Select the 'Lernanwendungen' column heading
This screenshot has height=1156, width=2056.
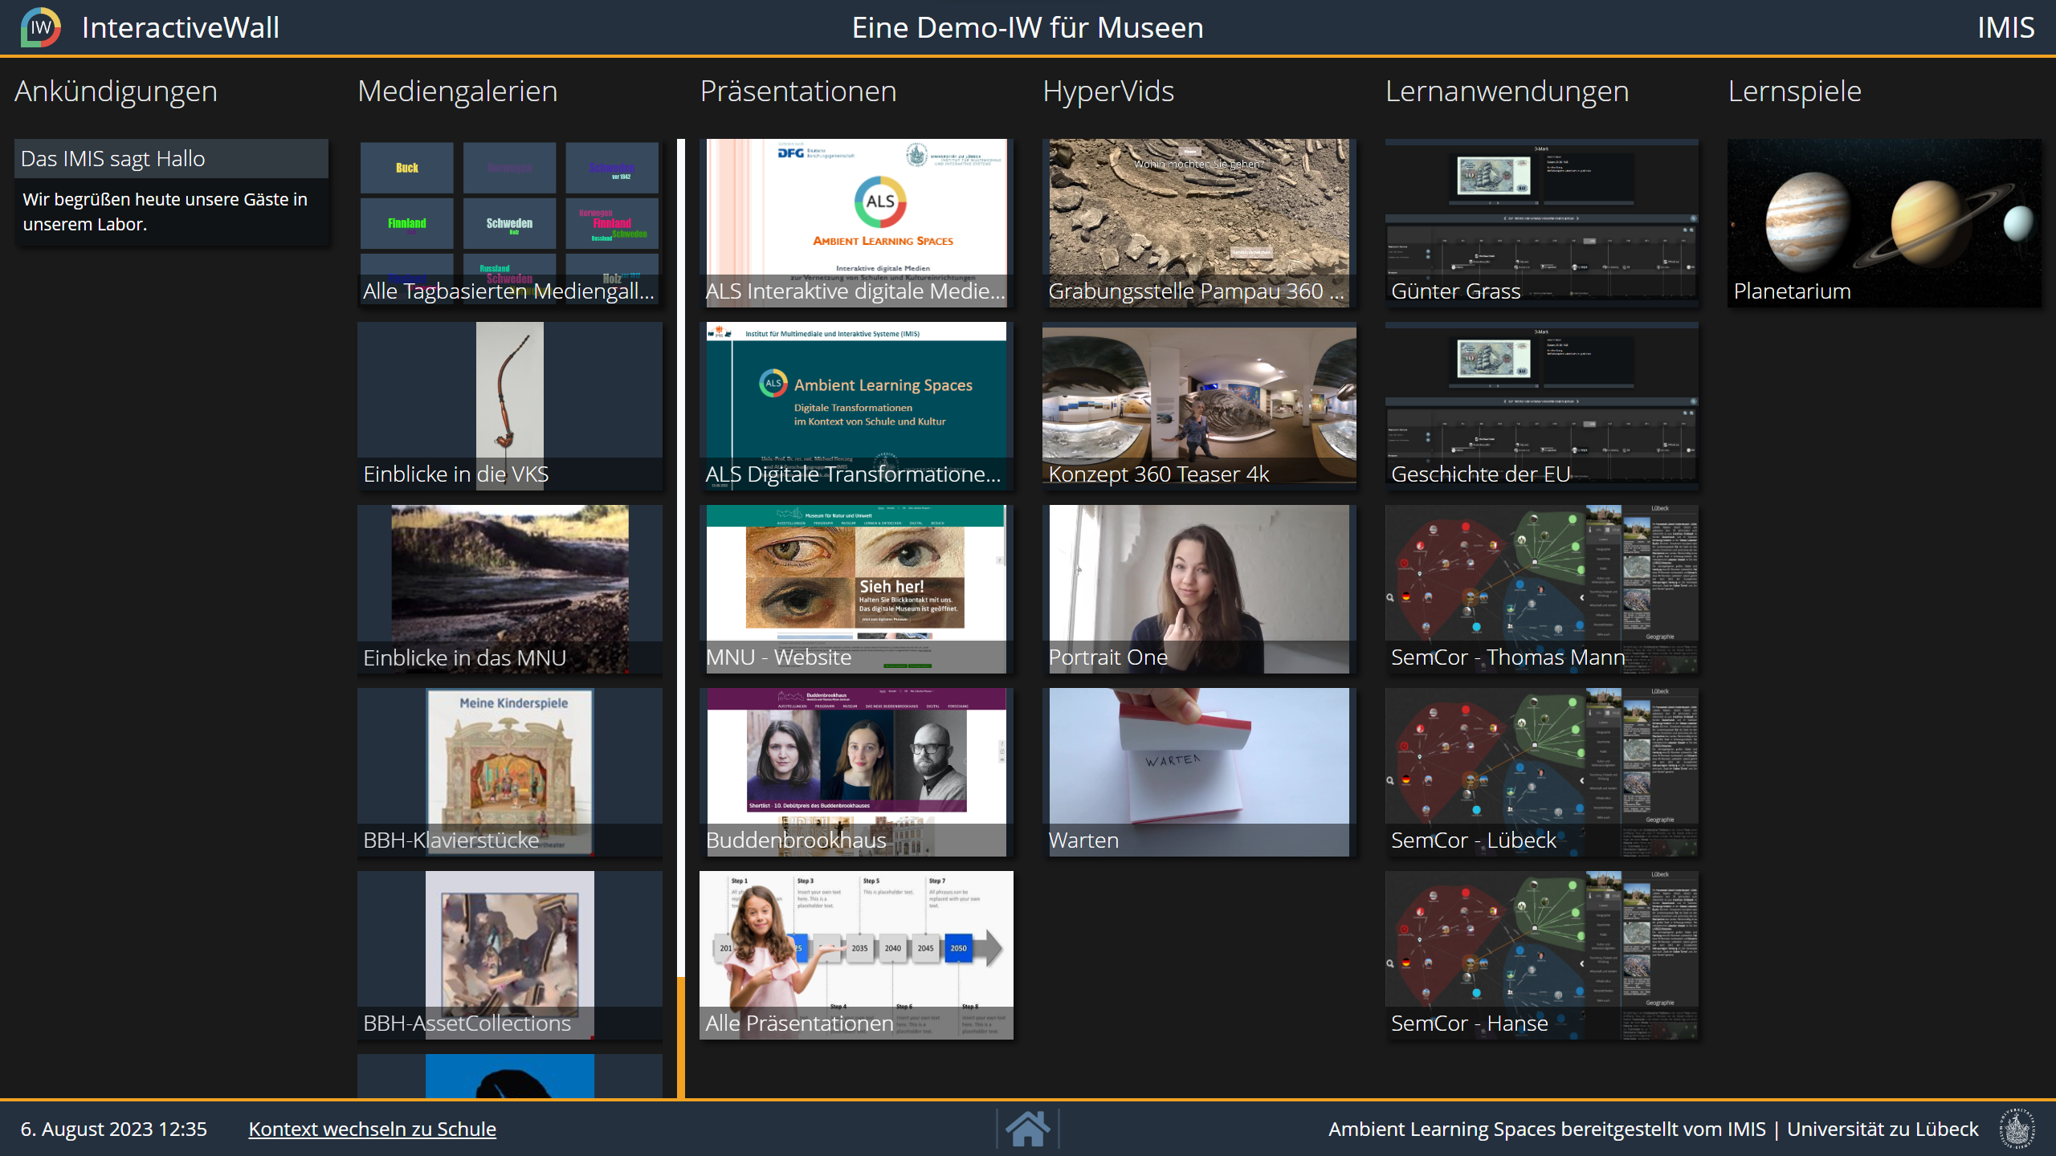[x=1507, y=92]
